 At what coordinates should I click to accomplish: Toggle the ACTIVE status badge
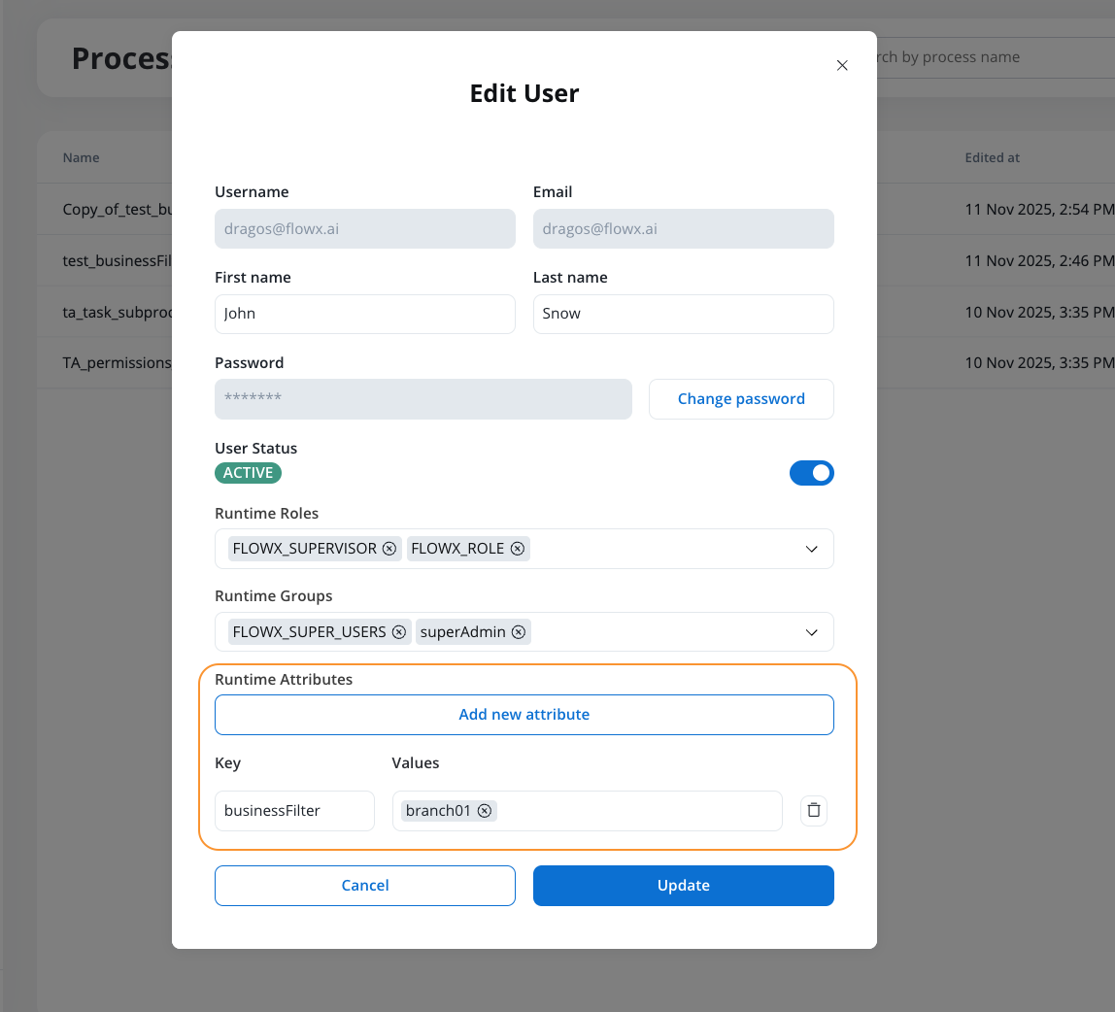pyautogui.click(x=248, y=472)
